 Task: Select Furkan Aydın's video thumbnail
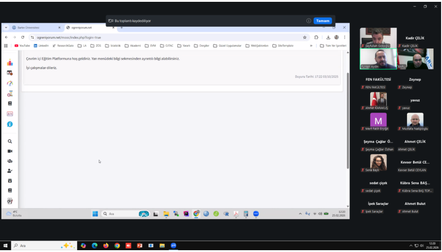(378, 59)
